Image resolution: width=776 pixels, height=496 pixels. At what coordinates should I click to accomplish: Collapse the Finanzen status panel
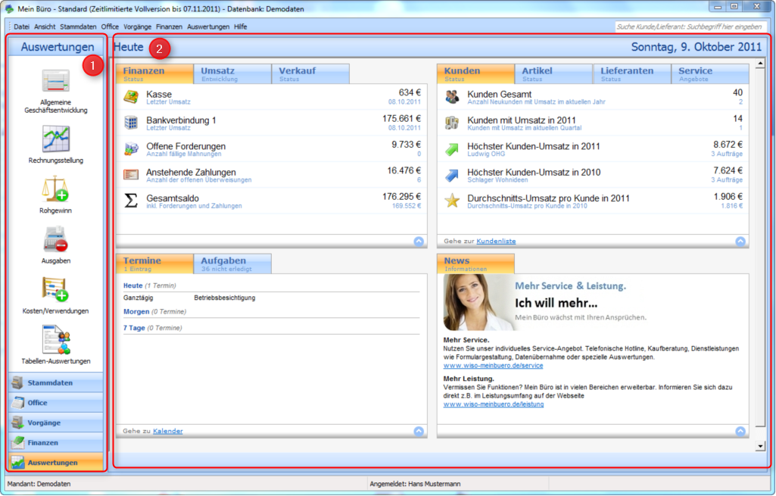pos(419,241)
